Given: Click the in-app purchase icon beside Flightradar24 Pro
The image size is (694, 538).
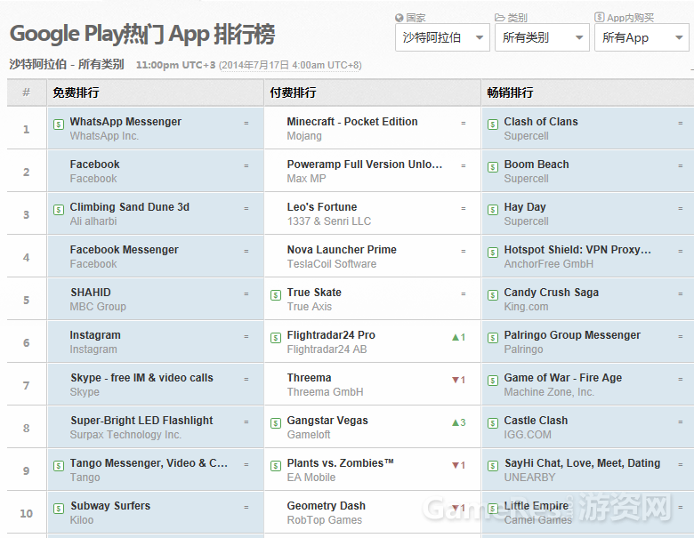Looking at the screenshot, I should [275, 338].
